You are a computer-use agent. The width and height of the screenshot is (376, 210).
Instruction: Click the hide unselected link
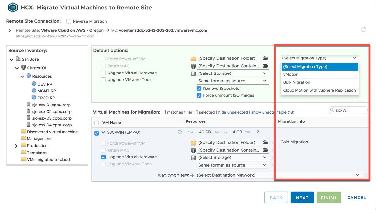pos(233,112)
